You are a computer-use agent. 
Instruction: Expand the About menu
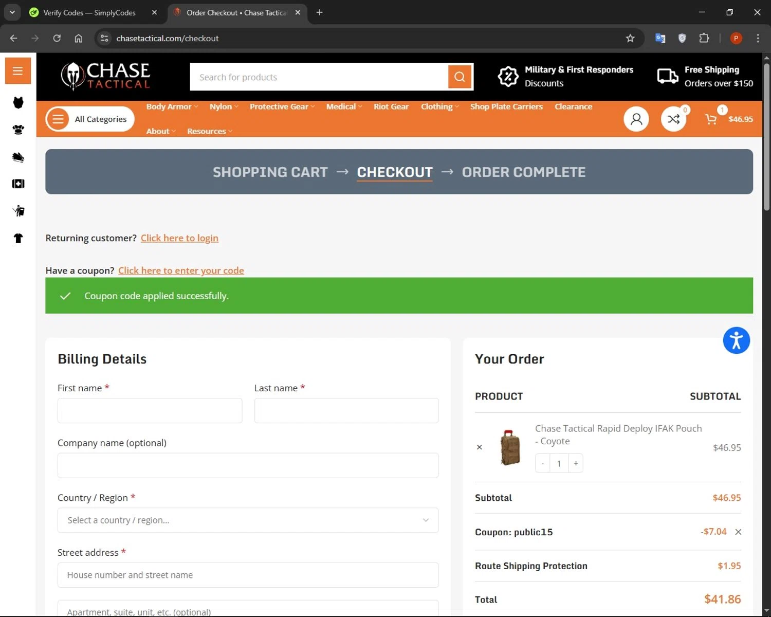tap(161, 131)
